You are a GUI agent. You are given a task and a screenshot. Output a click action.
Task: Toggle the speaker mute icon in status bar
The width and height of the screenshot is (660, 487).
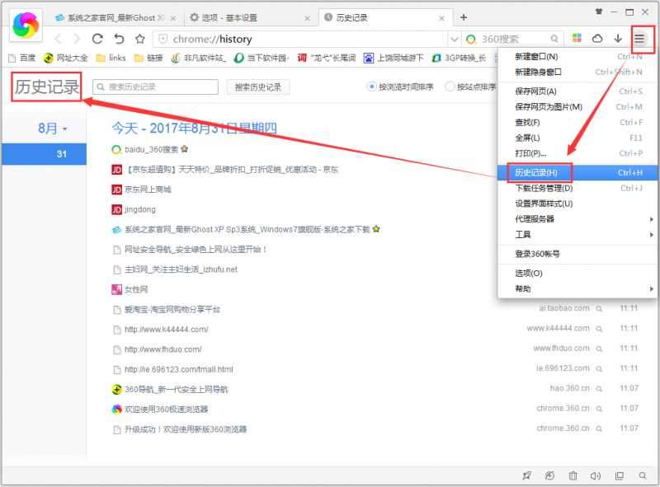(596, 475)
